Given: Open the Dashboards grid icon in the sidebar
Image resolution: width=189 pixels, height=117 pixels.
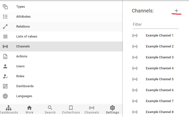Looking at the screenshot, I should (5, 86).
